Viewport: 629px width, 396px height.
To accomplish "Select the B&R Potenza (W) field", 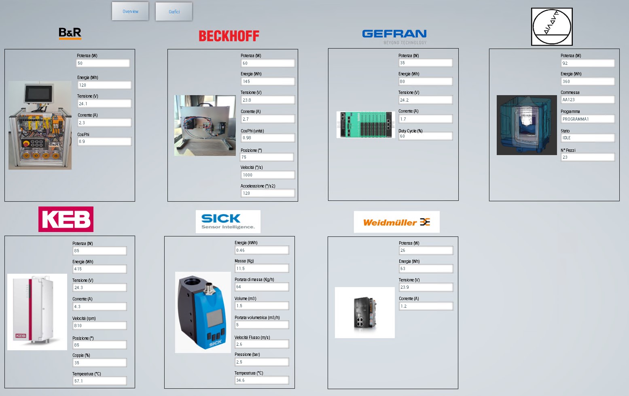I will tap(103, 63).
